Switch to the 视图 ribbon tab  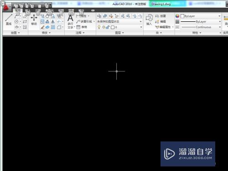[x=61, y=10]
